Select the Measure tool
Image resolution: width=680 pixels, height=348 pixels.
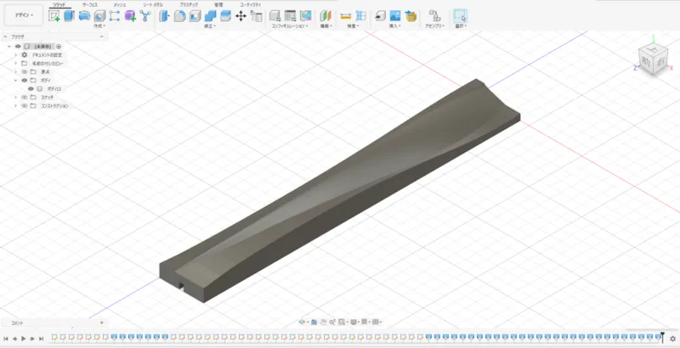click(x=346, y=16)
